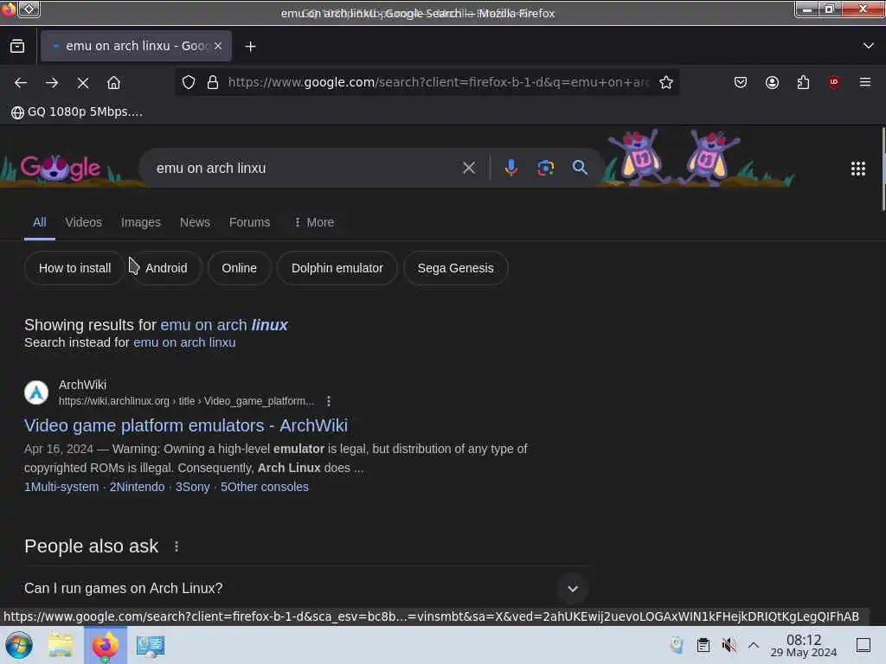Open the Firefox hamburger application menu
This screenshot has width=886, height=664.
[x=865, y=82]
